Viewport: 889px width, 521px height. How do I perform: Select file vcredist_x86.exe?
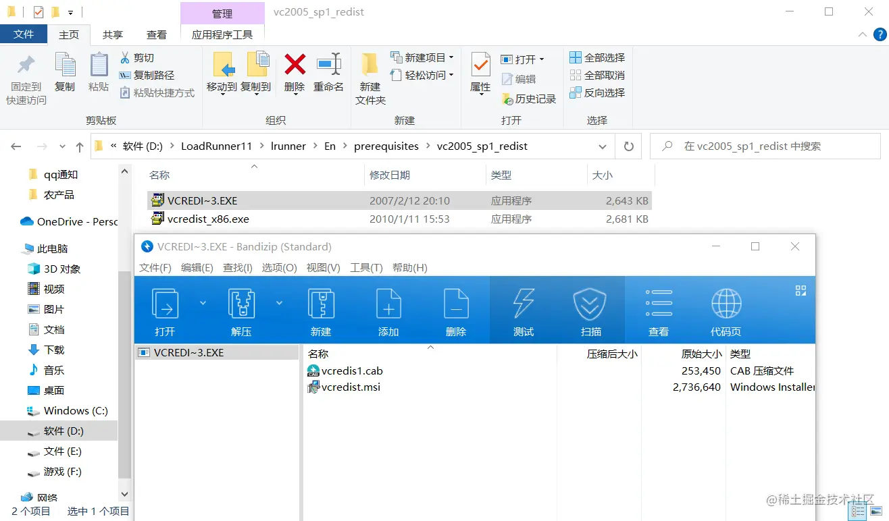point(399,219)
